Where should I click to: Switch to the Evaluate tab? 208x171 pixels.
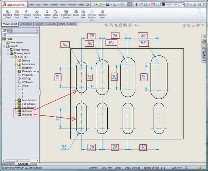coord(51,24)
